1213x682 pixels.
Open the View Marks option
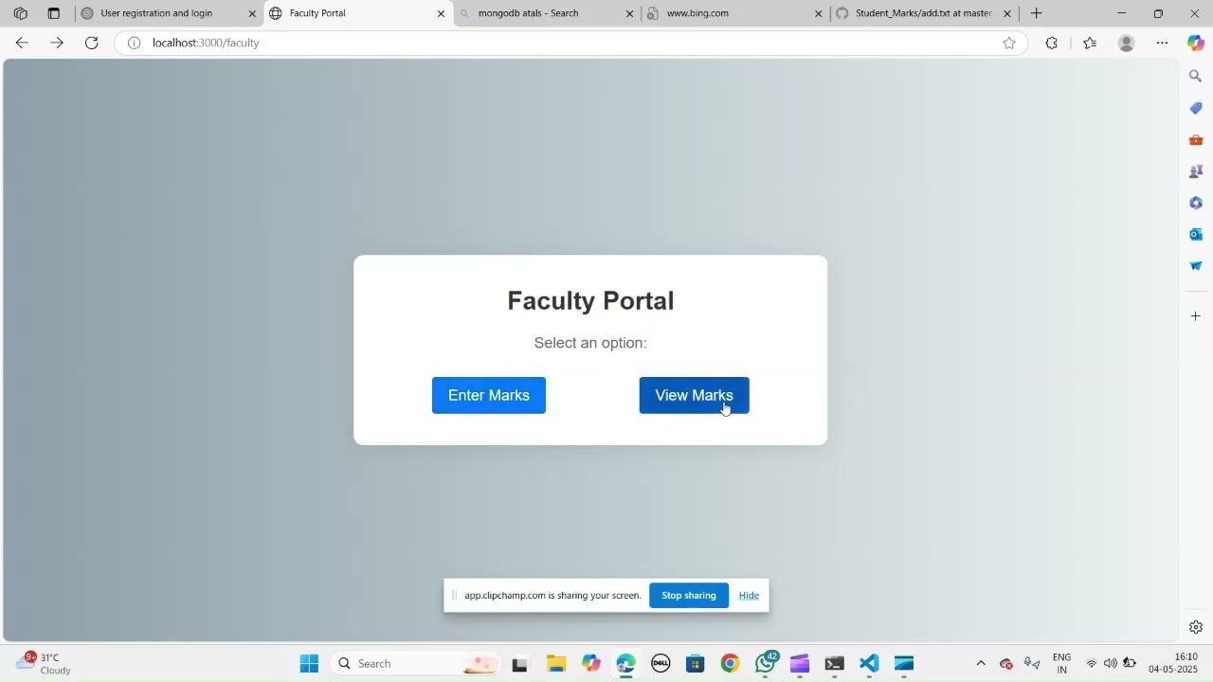(694, 395)
